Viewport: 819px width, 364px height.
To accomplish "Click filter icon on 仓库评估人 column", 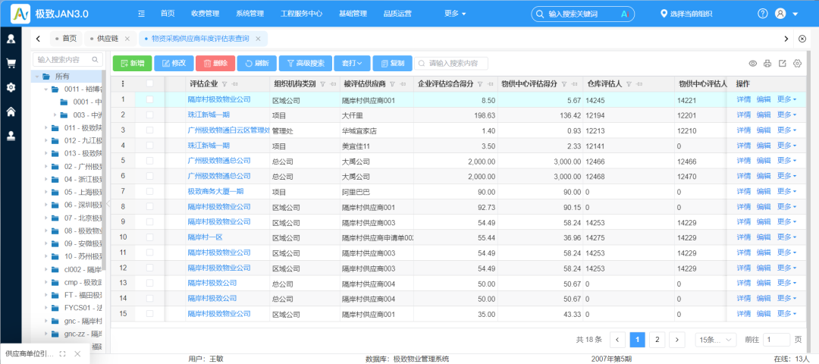I will pyautogui.click(x=629, y=83).
